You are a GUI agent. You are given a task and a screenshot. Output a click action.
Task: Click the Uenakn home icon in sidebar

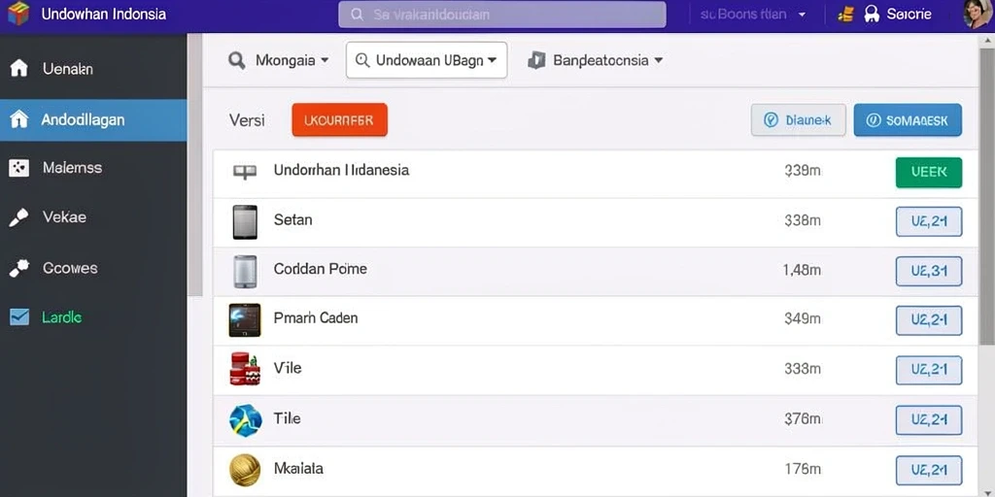point(19,69)
